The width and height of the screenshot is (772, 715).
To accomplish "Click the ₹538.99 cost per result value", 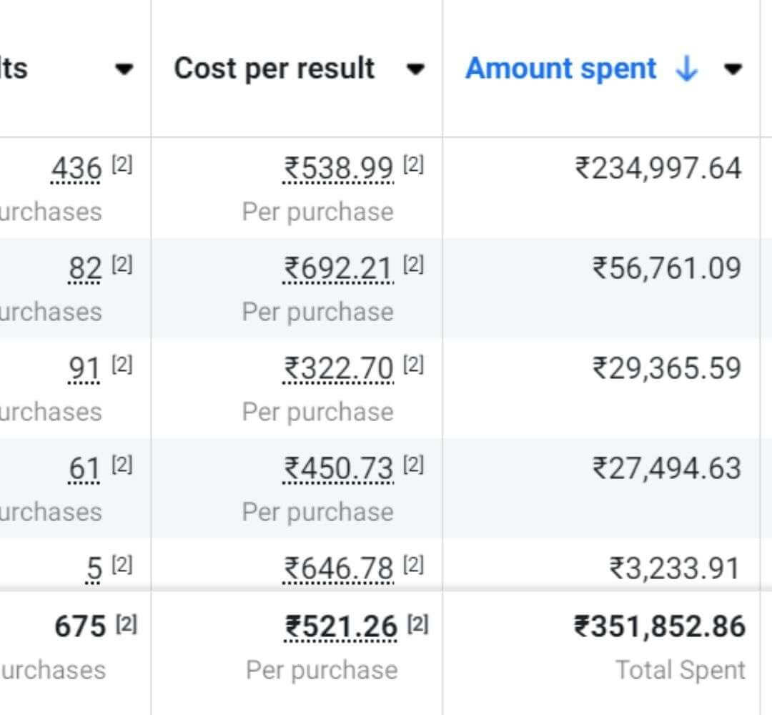I will (338, 169).
